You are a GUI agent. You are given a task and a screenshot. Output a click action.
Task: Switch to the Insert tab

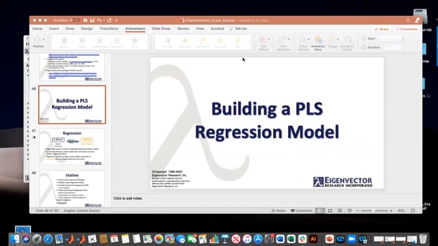point(54,29)
